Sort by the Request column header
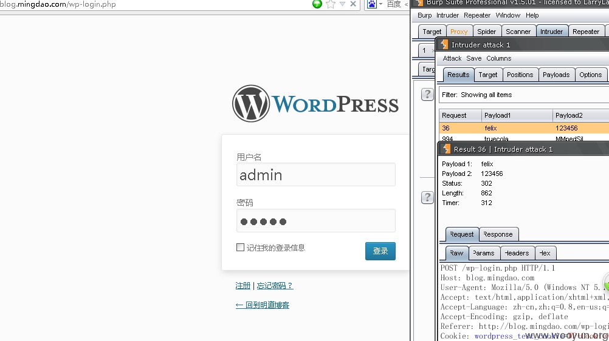Screen dimensions: 609x341 460,116
